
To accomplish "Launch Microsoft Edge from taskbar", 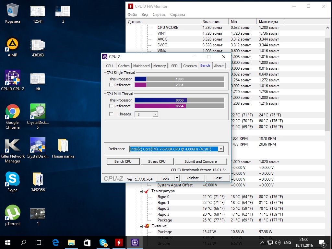I will (55, 243).
